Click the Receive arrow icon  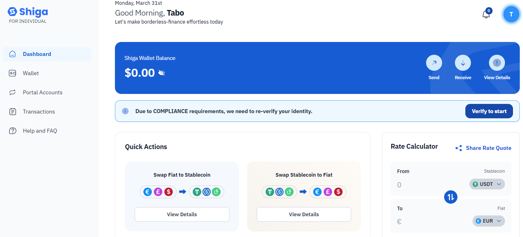tap(463, 63)
